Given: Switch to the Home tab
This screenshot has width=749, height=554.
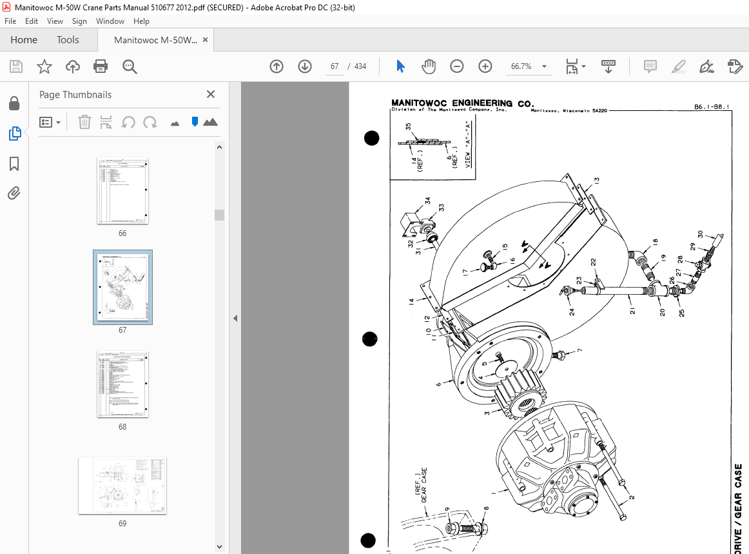Looking at the screenshot, I should click(x=24, y=40).
